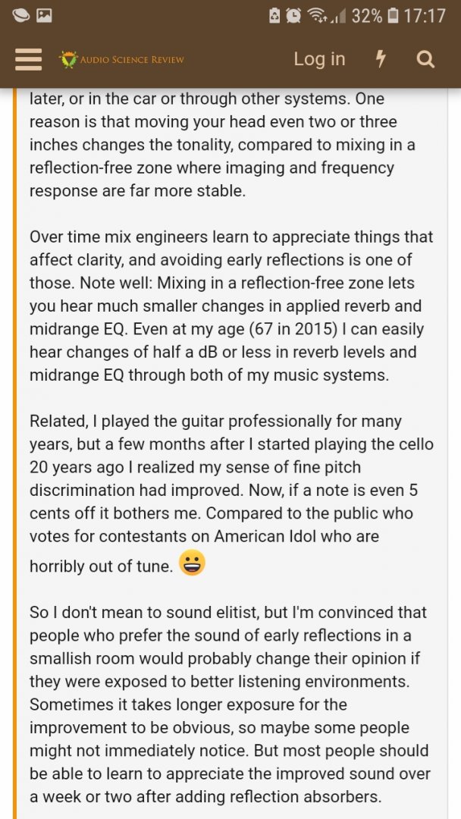This screenshot has width=461, height=819.
Task: Open the hamburger navigation menu
Action: tap(28, 59)
